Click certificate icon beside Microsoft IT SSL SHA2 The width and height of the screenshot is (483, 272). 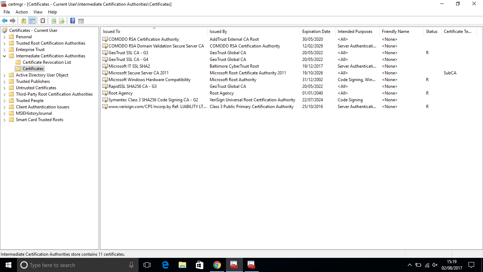[x=105, y=66]
